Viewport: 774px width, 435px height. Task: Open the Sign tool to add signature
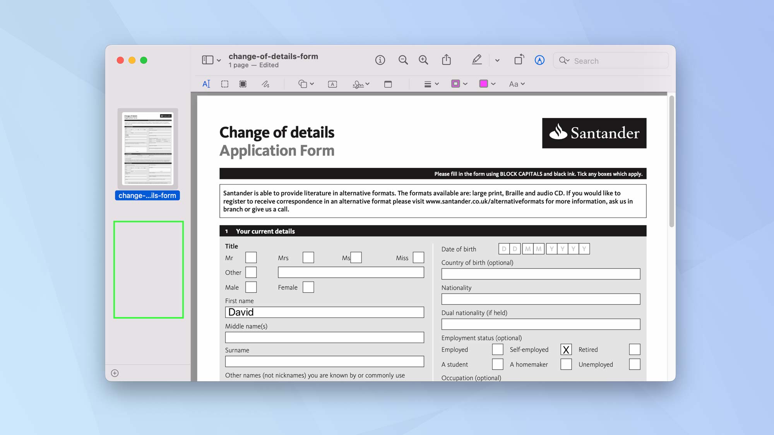(x=358, y=84)
